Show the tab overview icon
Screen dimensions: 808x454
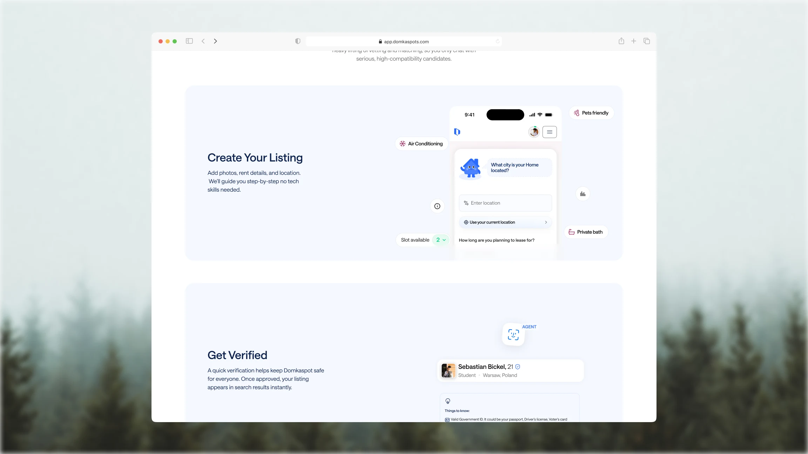647,41
